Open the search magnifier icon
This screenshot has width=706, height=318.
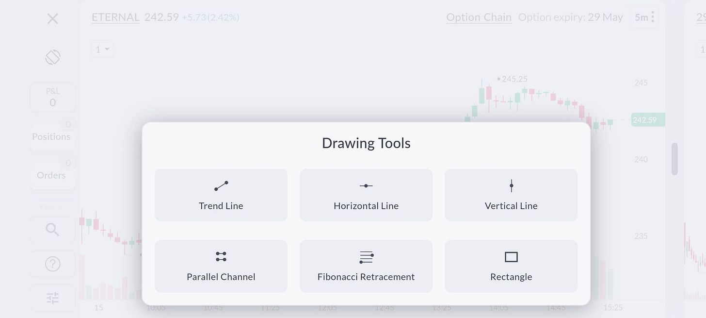[x=52, y=230]
